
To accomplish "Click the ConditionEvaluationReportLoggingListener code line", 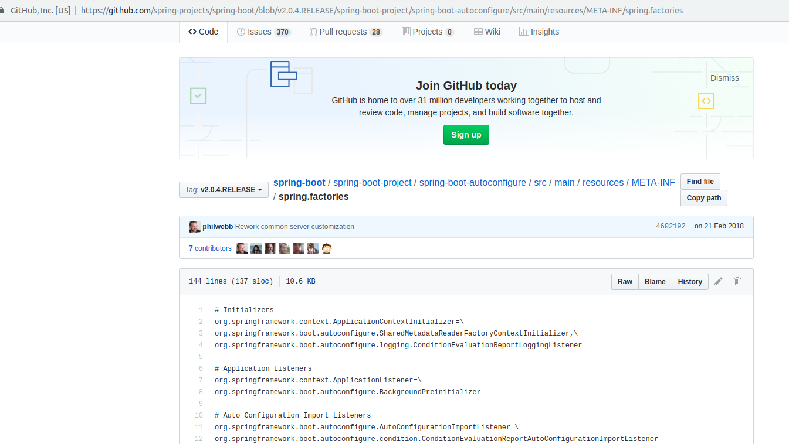I will pos(398,345).
